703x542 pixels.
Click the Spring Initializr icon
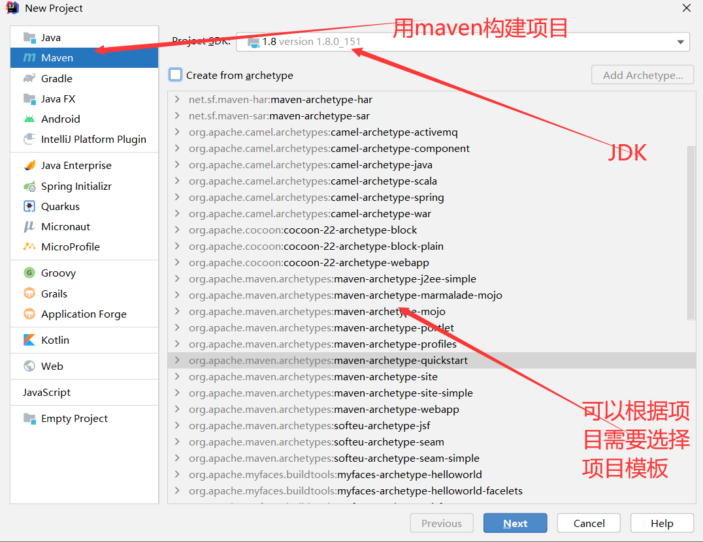click(x=29, y=186)
